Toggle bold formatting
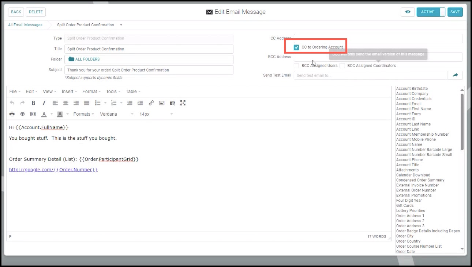 point(33,103)
